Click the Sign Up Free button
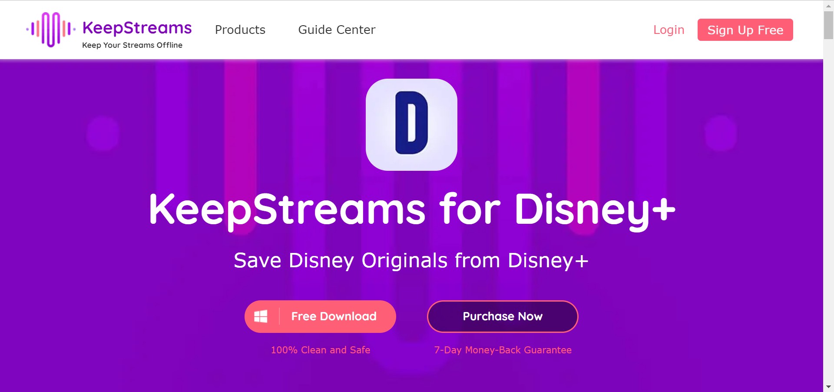The image size is (834, 392). pos(745,30)
